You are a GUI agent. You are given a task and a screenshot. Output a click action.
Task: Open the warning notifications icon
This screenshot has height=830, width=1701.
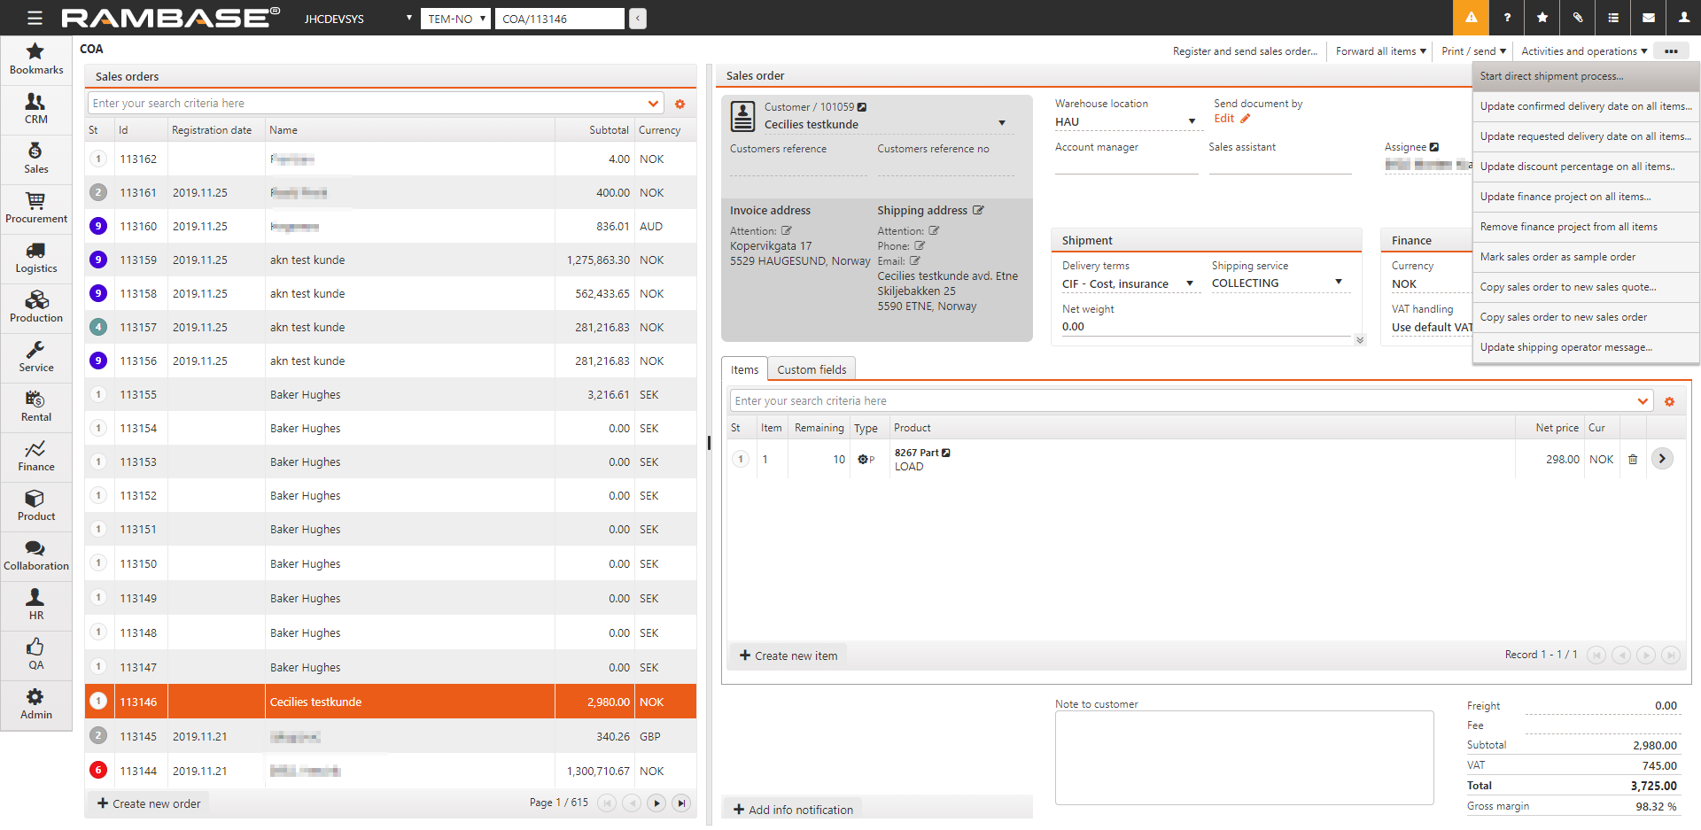coord(1471,18)
